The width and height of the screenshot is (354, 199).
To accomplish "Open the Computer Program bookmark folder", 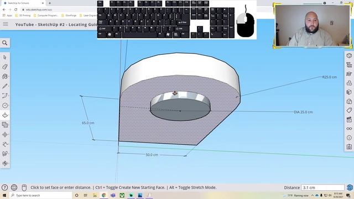I will point(46,15).
